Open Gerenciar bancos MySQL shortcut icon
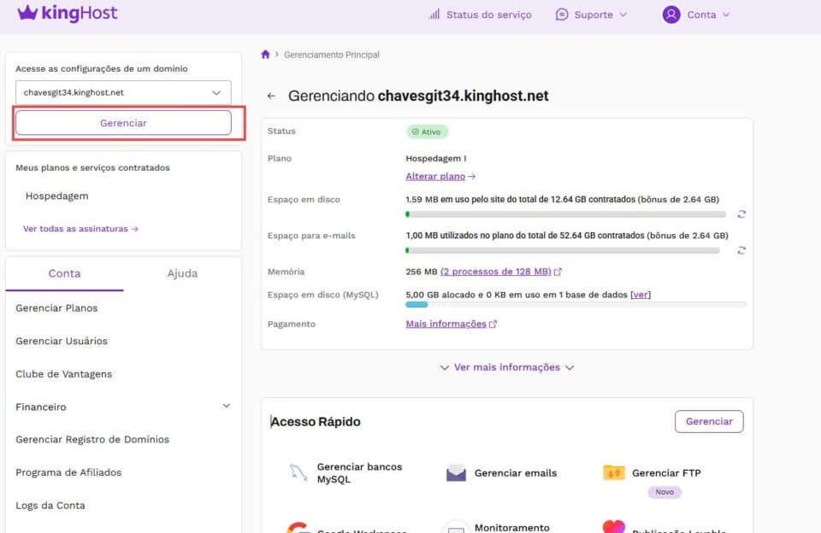Viewport: 821px width, 533px height. pos(298,473)
